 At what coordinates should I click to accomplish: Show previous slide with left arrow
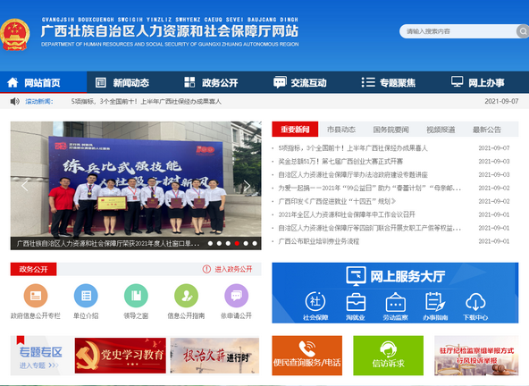(24, 186)
